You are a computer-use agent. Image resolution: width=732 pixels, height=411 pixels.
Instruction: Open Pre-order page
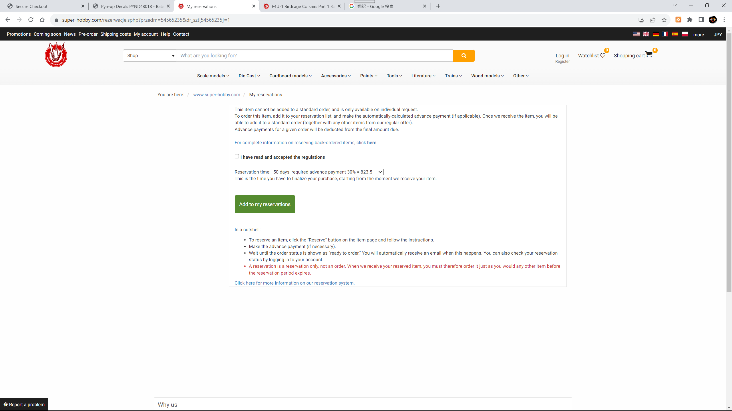pyautogui.click(x=88, y=34)
